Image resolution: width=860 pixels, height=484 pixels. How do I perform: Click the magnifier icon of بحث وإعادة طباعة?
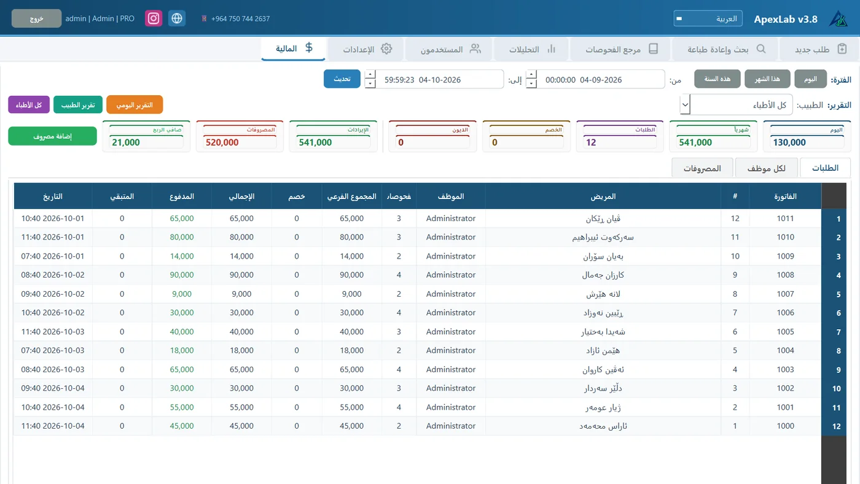[x=760, y=49]
